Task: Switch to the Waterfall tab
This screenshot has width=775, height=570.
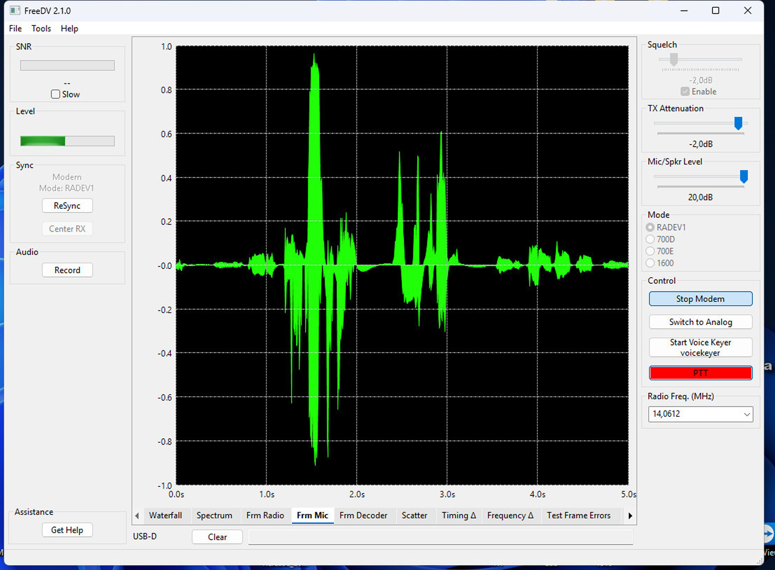Action: pyautogui.click(x=165, y=515)
